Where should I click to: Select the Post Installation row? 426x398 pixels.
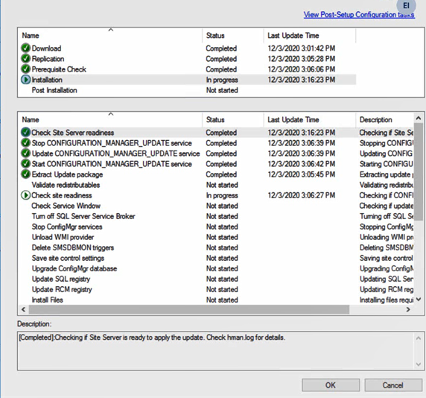tap(188, 90)
